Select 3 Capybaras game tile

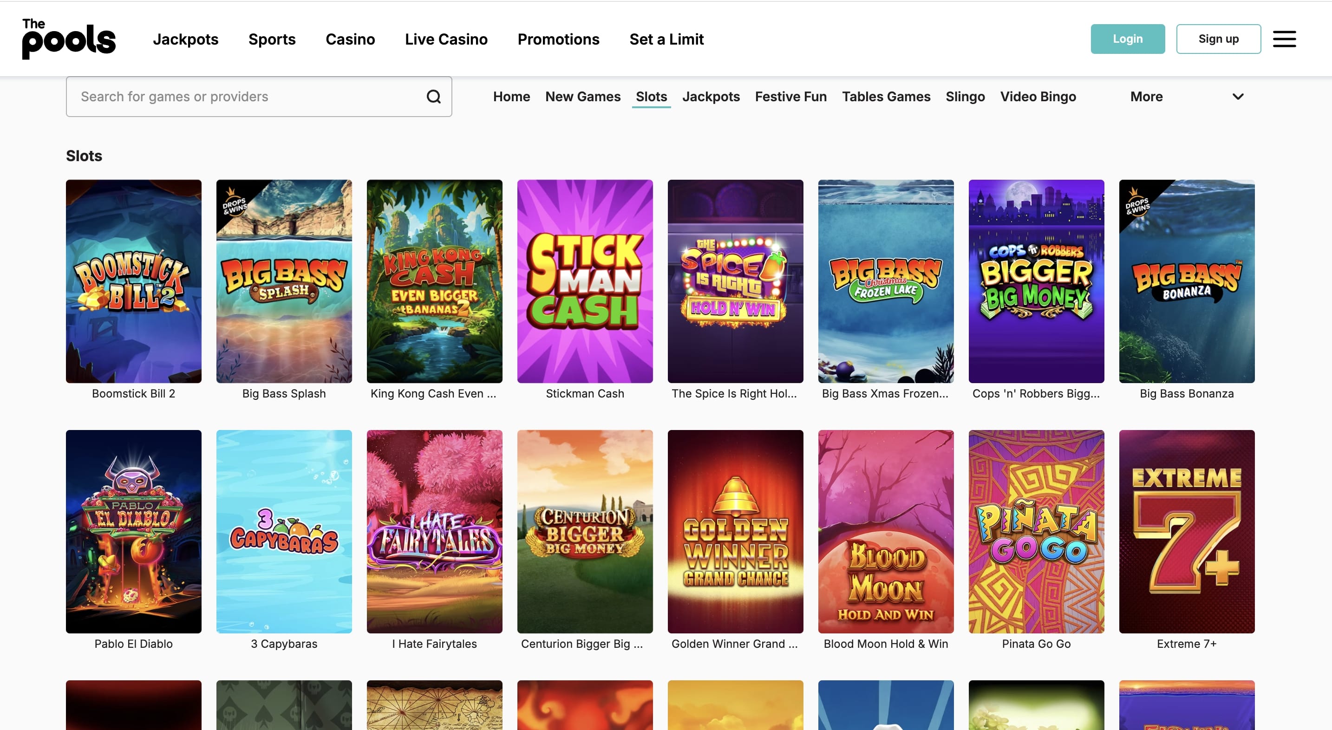tap(284, 531)
